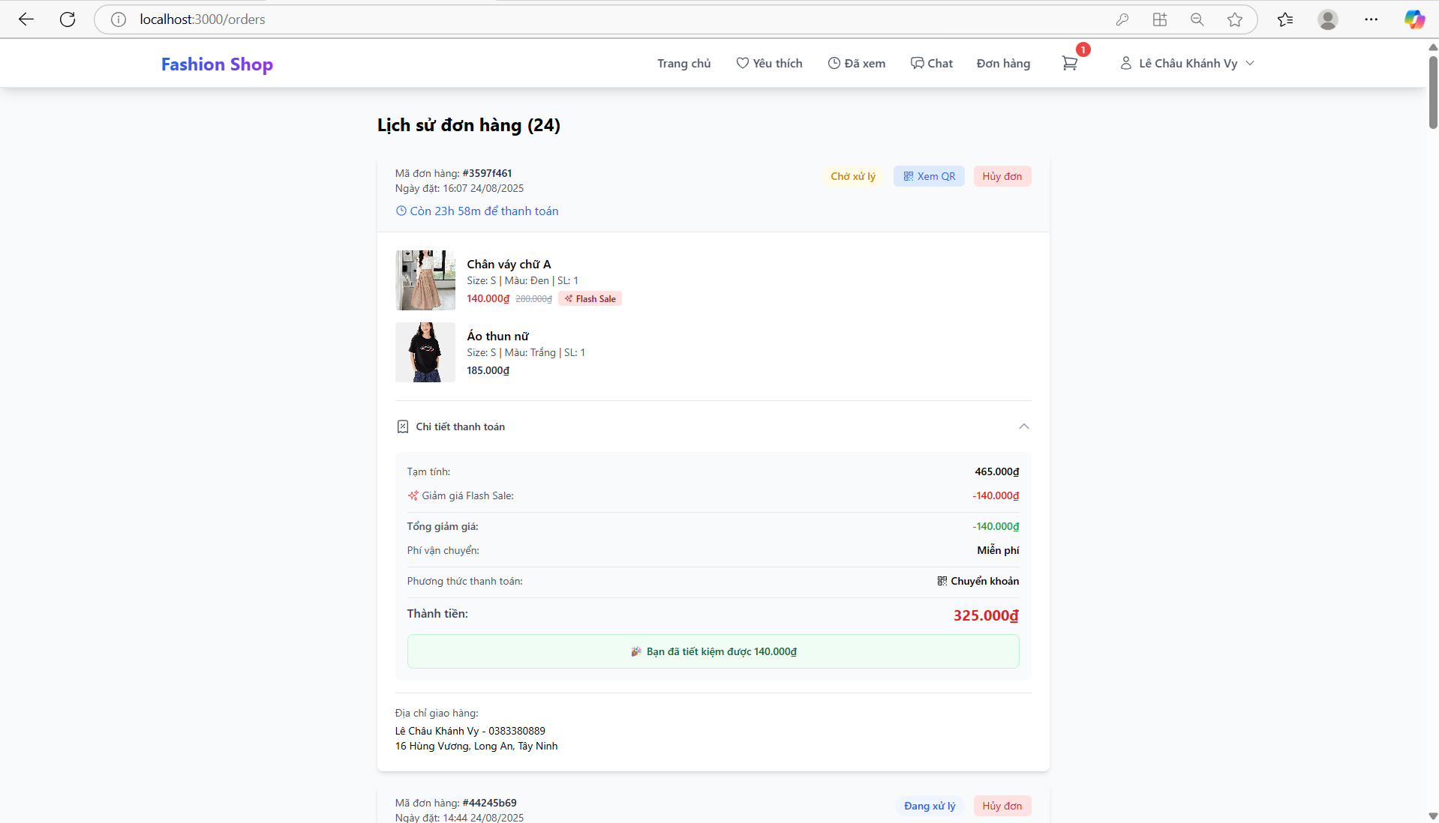Click the QR icon beside Chuyển khoản
Screen dimensions: 1439x823
(x=942, y=581)
